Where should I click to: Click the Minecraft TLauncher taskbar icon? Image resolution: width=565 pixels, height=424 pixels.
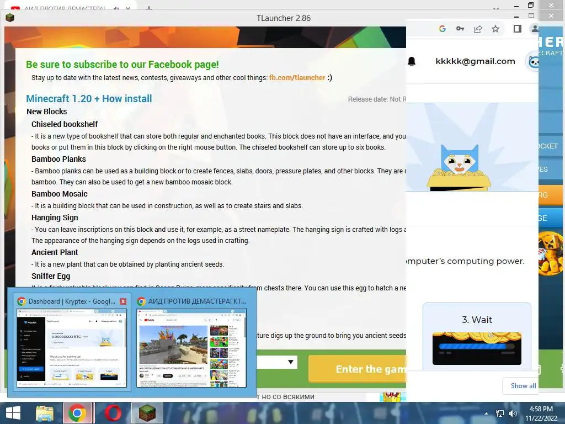point(147,413)
